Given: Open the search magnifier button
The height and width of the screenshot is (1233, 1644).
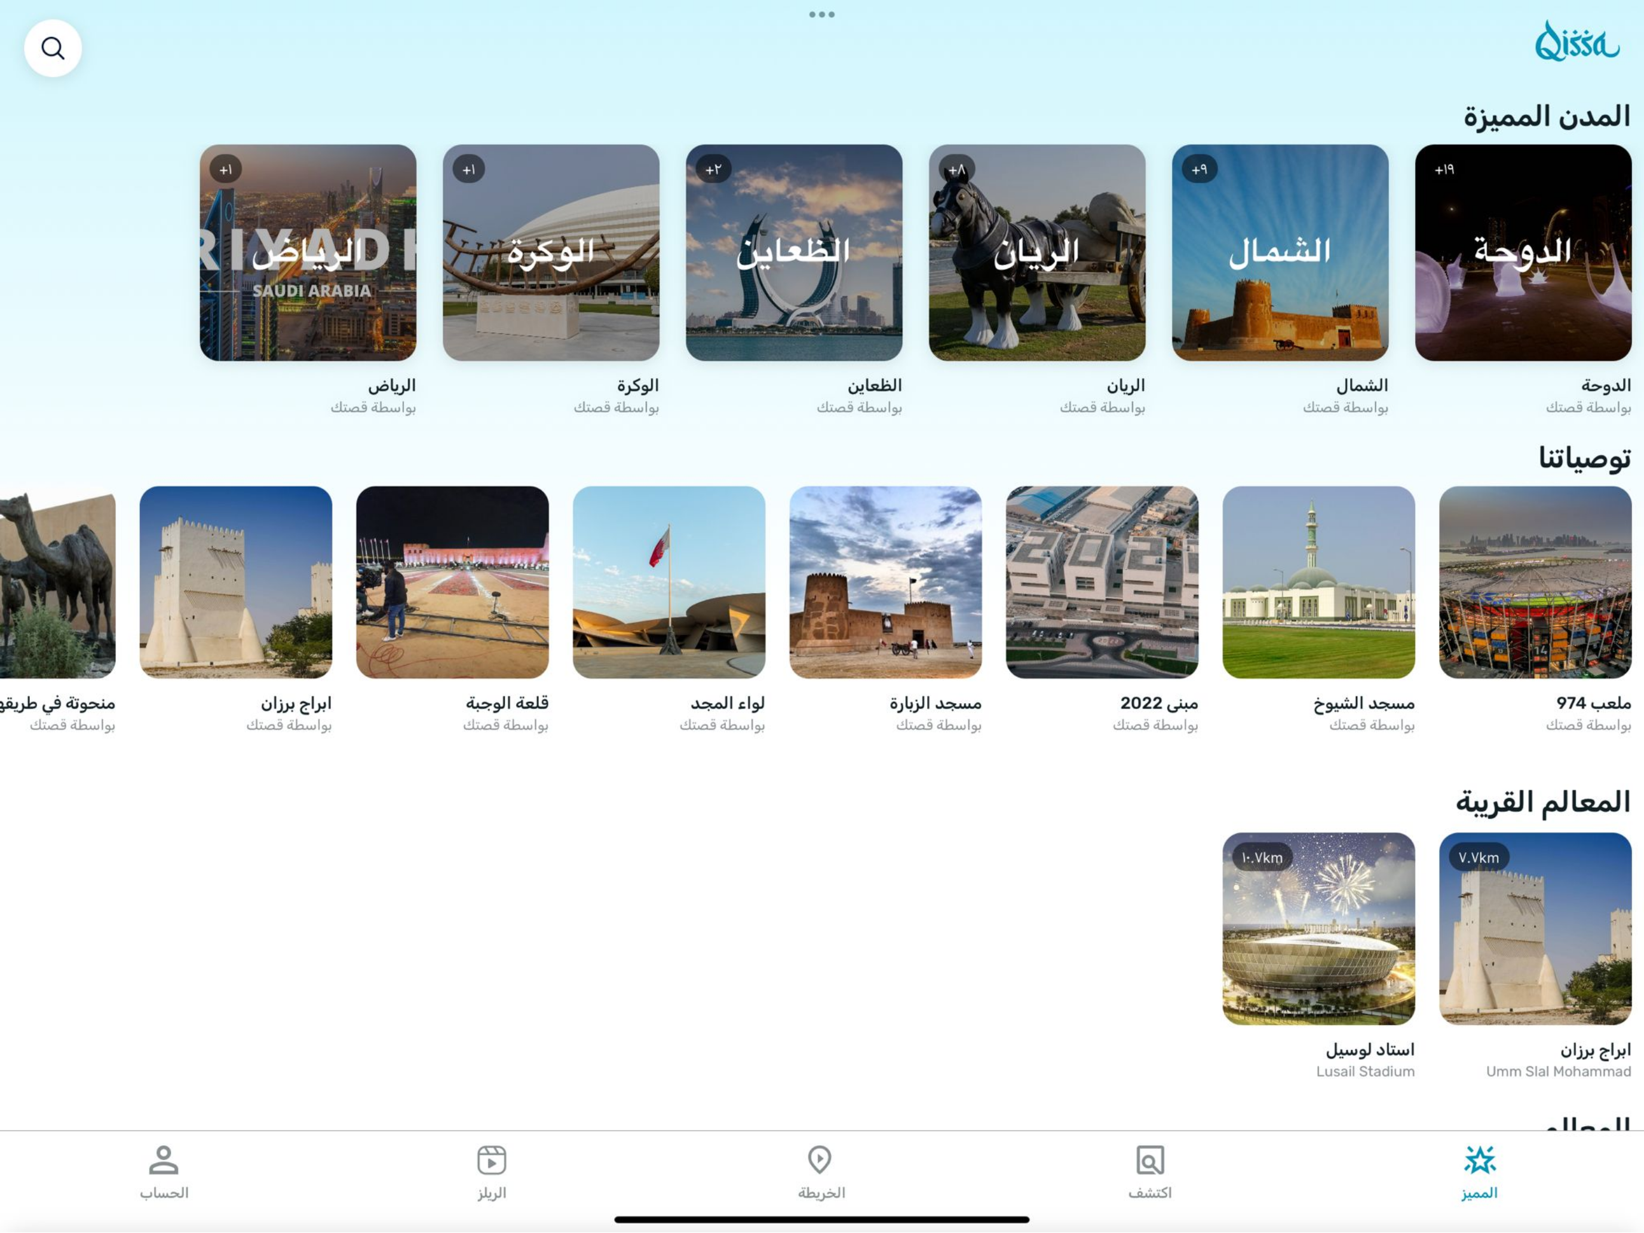Looking at the screenshot, I should pyautogui.click(x=53, y=48).
